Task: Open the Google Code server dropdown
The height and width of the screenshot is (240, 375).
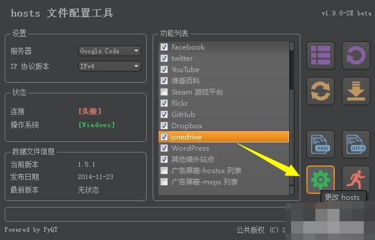Action: [x=109, y=51]
